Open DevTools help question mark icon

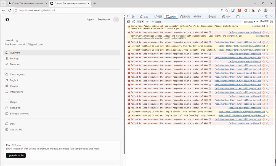(x=267, y=17)
